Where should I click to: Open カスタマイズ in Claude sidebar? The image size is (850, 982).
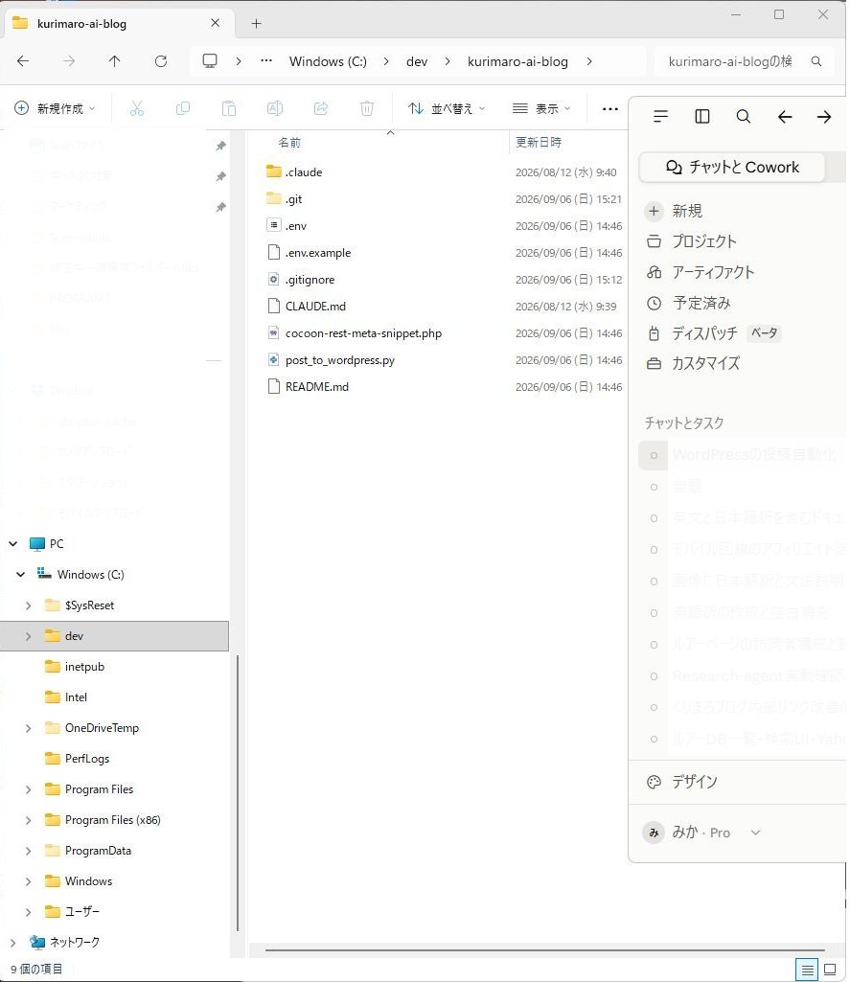(692, 363)
